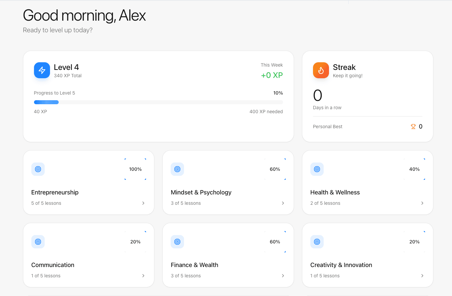Select the Communication course title

point(53,265)
